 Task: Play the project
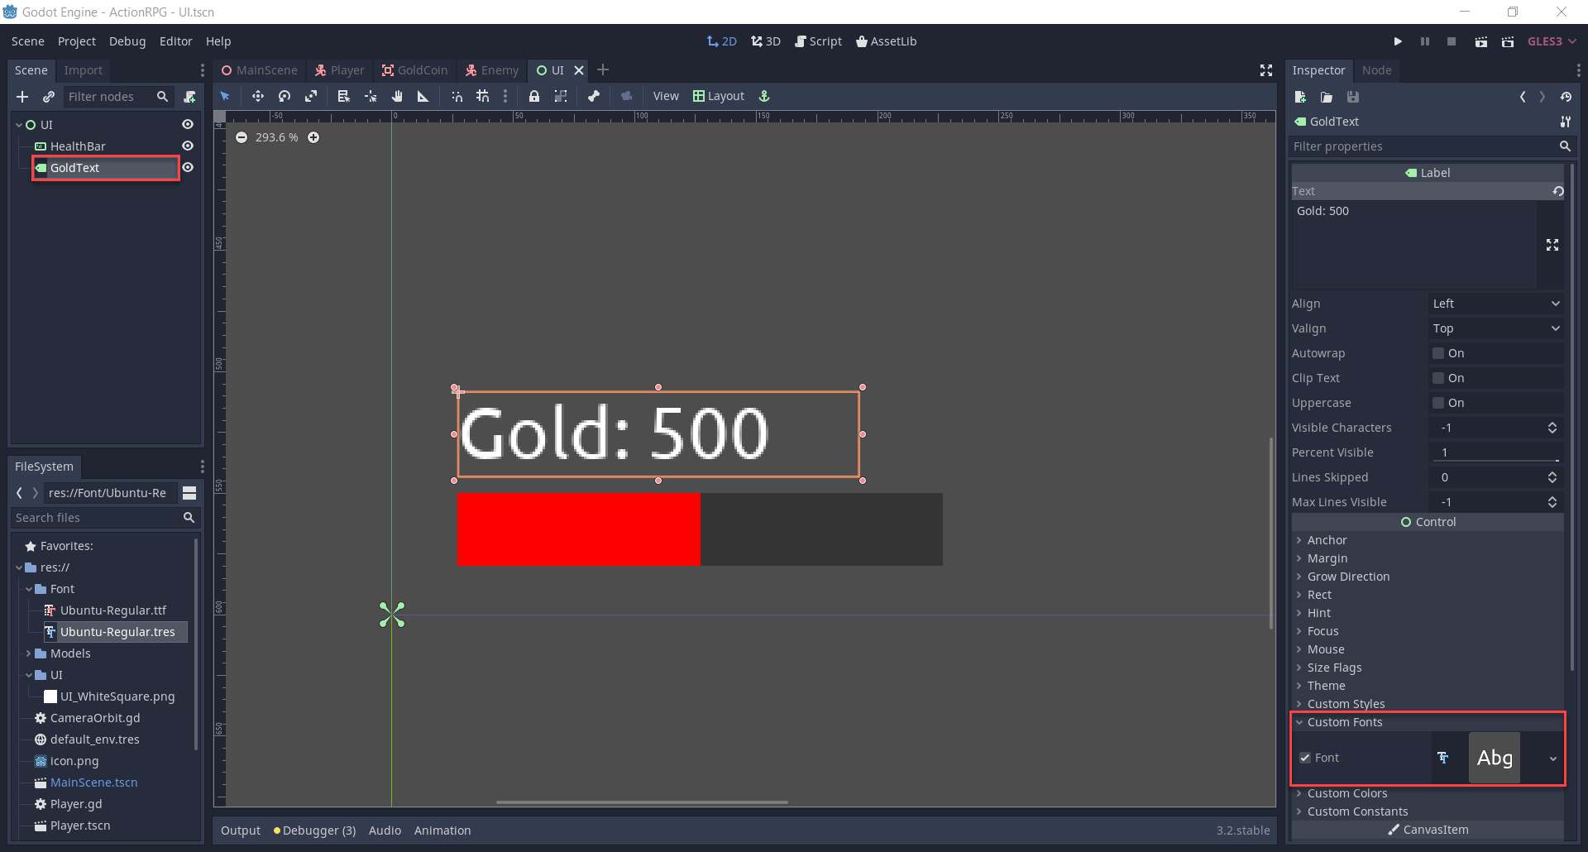click(1398, 41)
